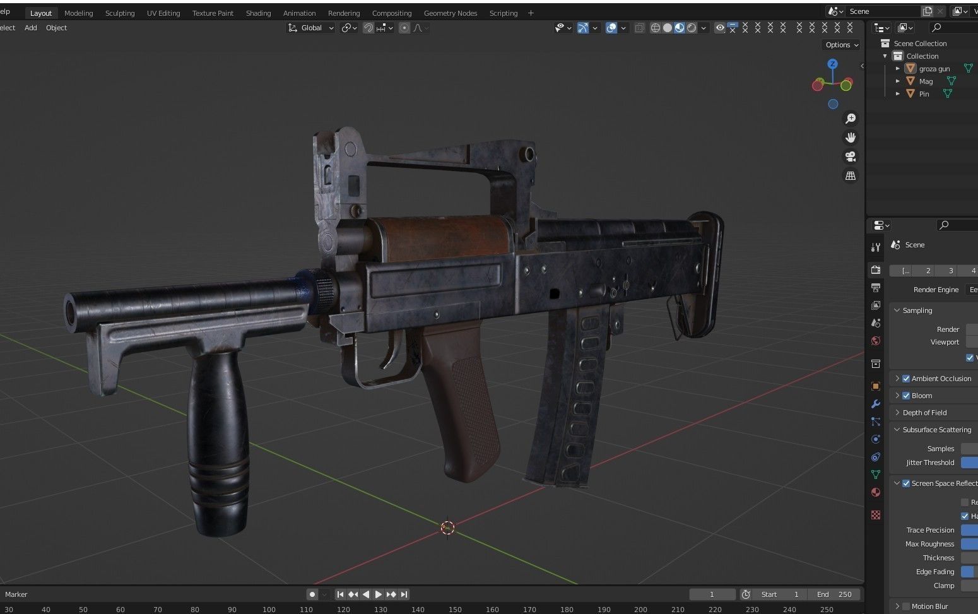This screenshot has width=978, height=614.
Task: Switch to the Modeling workspace tab
Action: 78,13
